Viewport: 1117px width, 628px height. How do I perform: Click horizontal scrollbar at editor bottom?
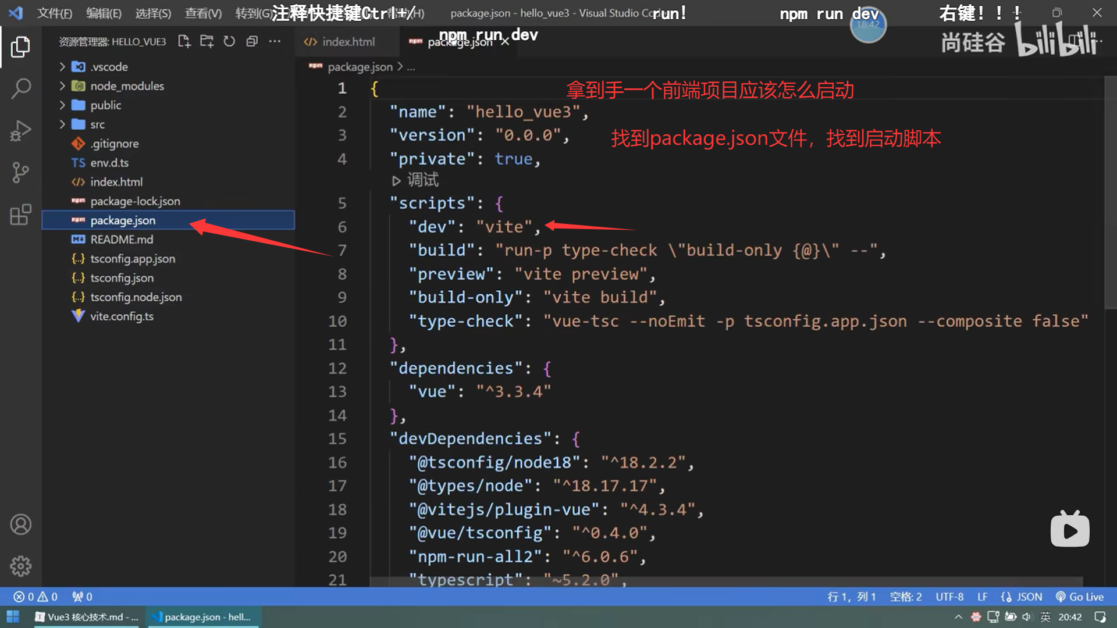[x=726, y=581]
